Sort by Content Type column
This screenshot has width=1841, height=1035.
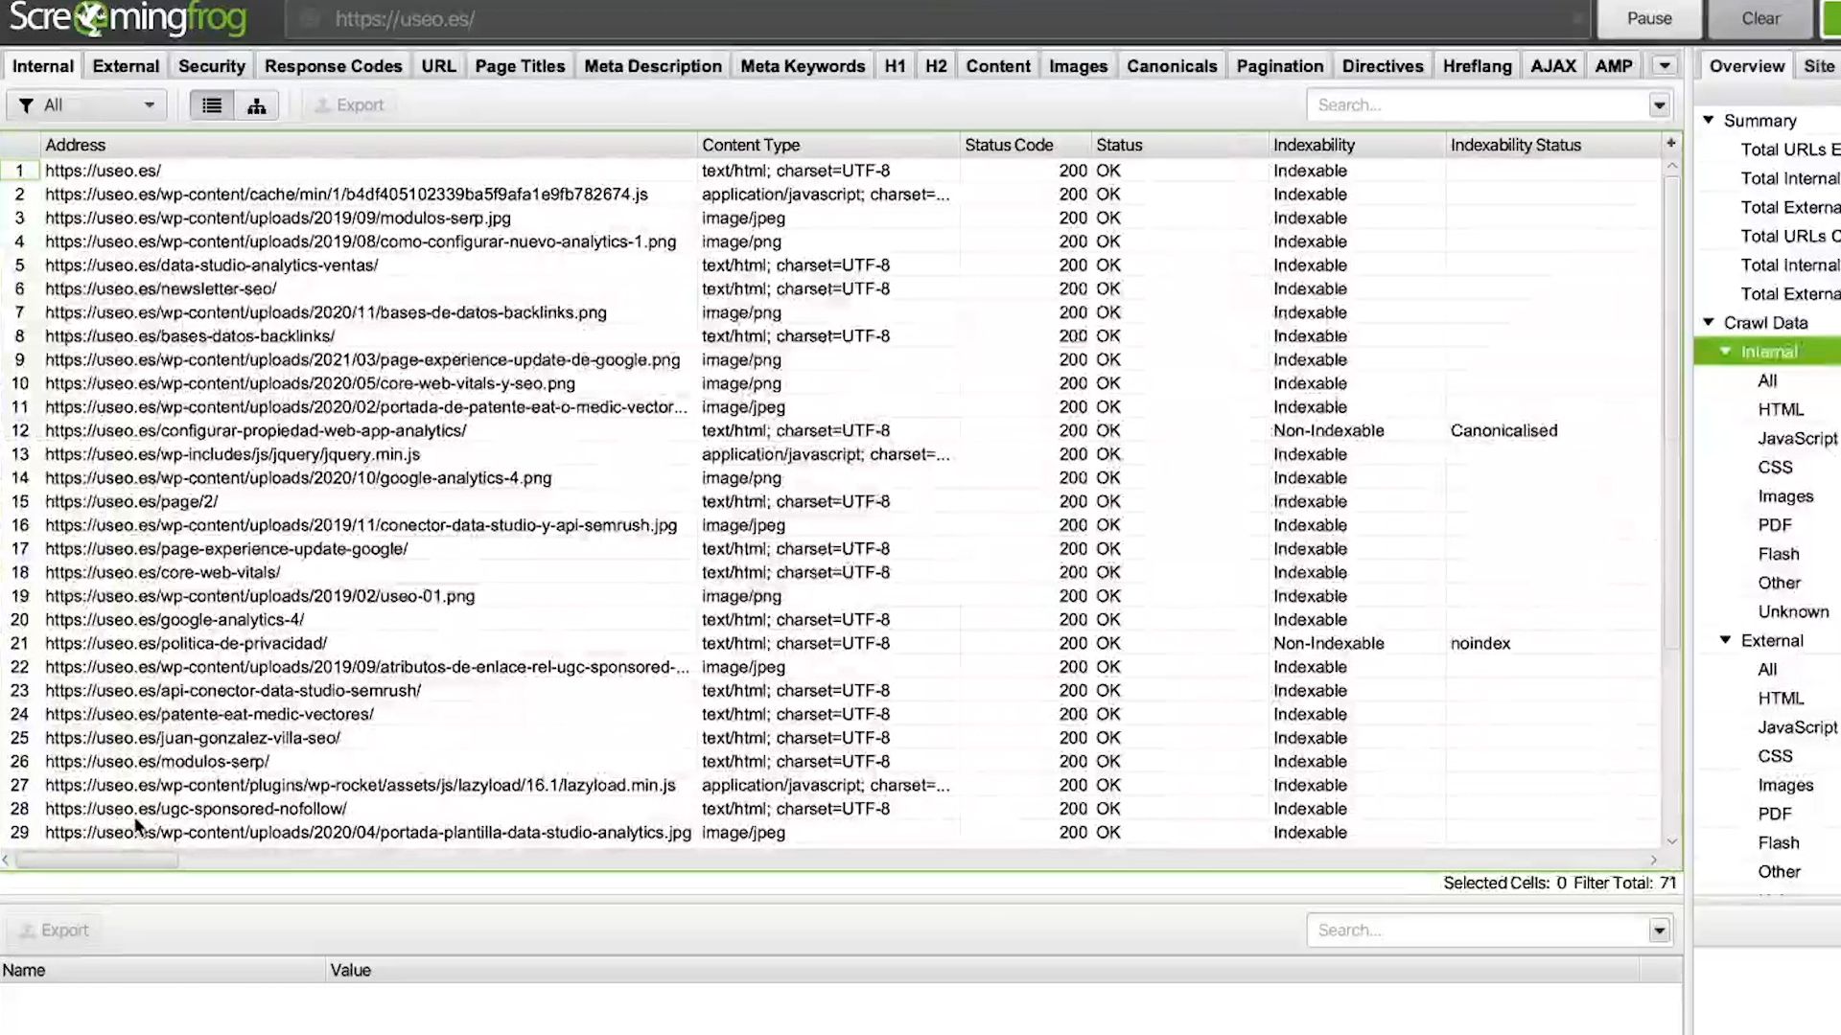(x=828, y=145)
